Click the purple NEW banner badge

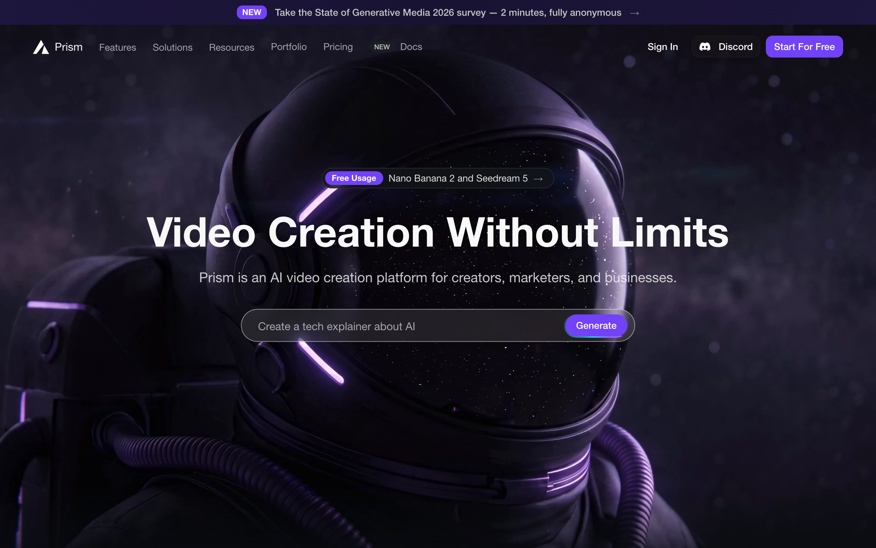pyautogui.click(x=252, y=12)
